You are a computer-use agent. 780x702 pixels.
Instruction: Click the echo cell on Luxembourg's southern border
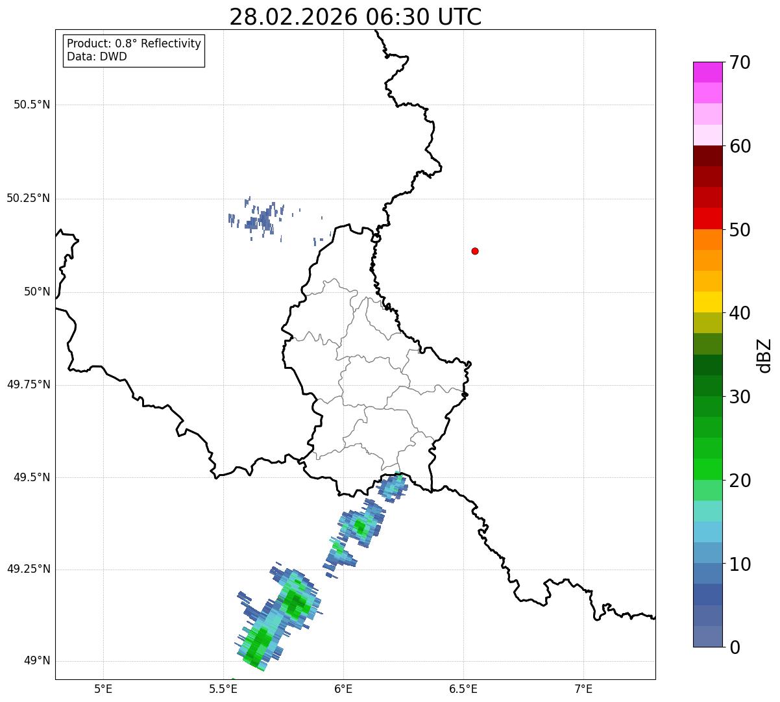tap(393, 486)
